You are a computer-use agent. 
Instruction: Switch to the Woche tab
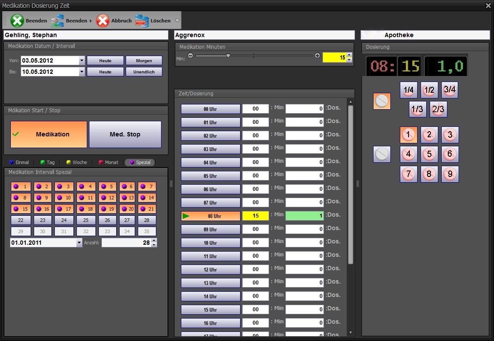coord(76,162)
